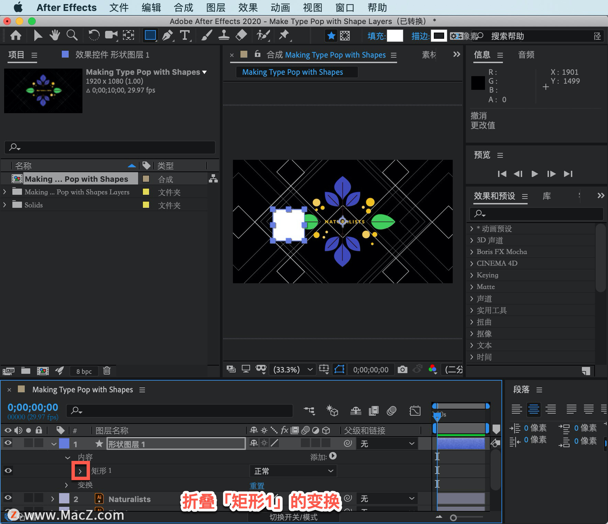
Task: Toggle the composition viewer lock icon
Action: [x=258, y=54]
